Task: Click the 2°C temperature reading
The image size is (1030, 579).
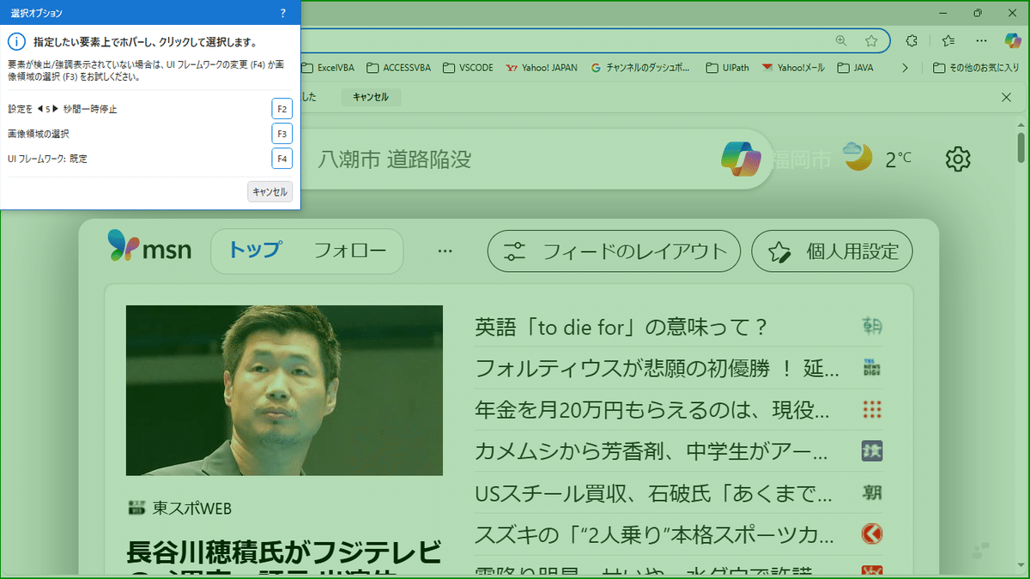Action: pos(898,159)
